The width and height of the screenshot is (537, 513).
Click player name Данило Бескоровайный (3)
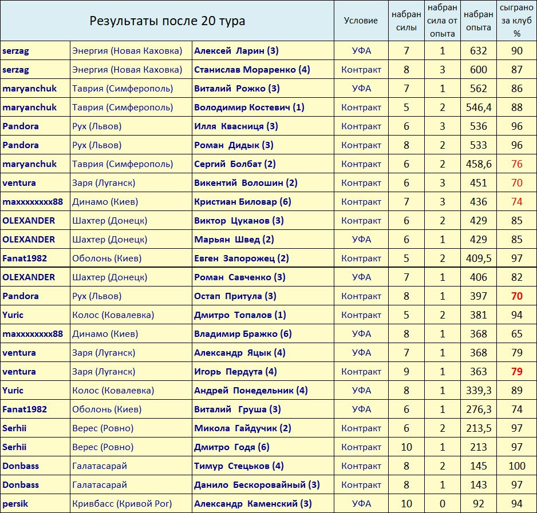(257, 484)
